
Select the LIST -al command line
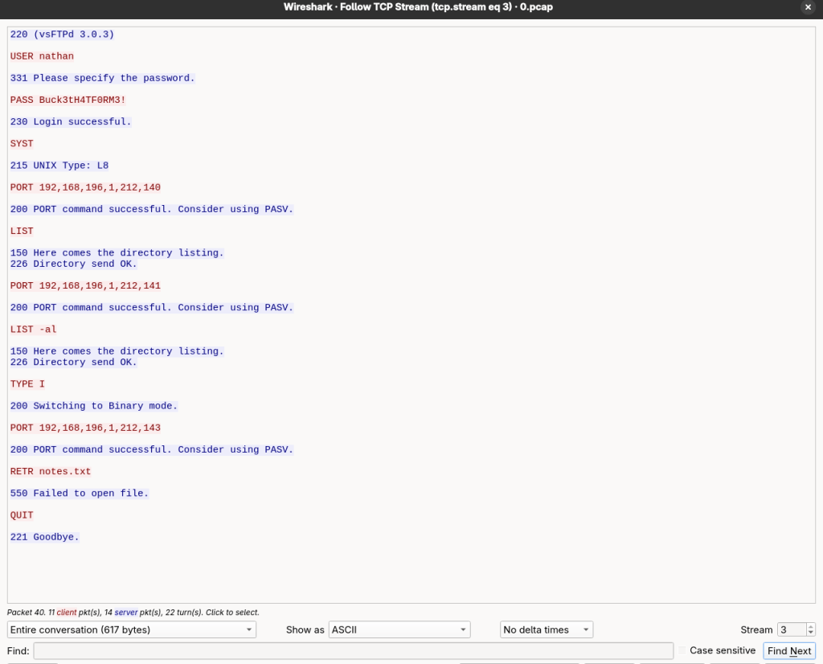click(34, 329)
